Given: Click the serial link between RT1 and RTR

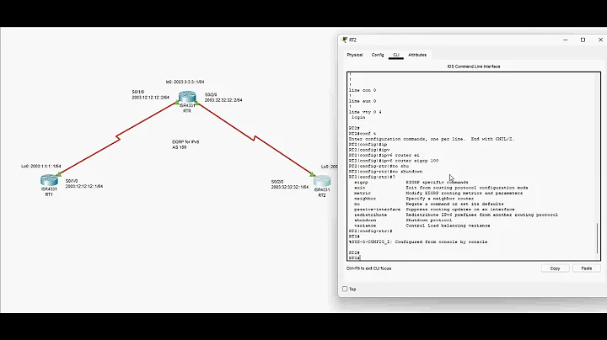Looking at the screenshot, I should coord(118,138).
